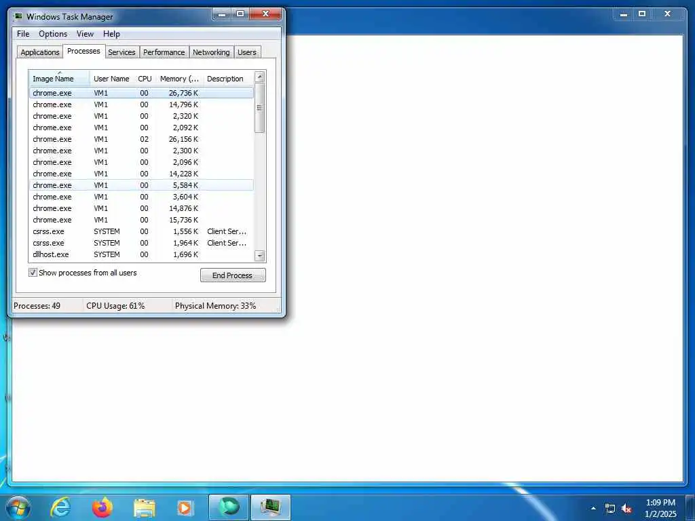Image resolution: width=695 pixels, height=521 pixels.
Task: Select chrome.exe row with 5,584 K
Action: click(x=141, y=185)
